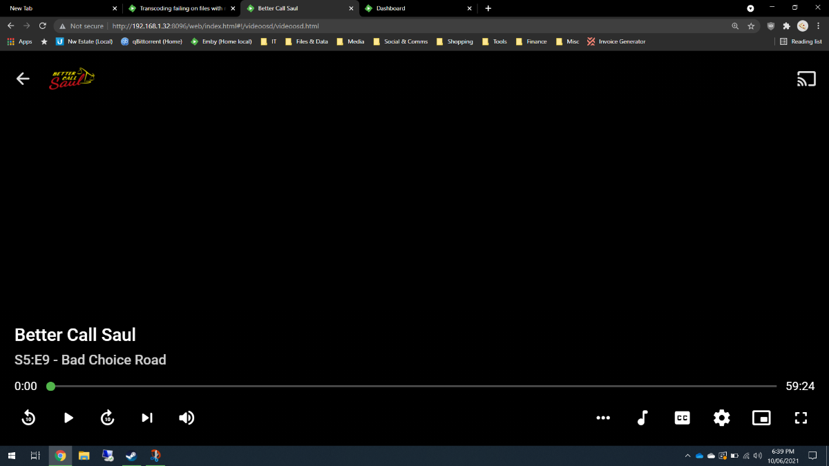Click the green seek bar handle
This screenshot has height=466, width=829.
coord(50,386)
